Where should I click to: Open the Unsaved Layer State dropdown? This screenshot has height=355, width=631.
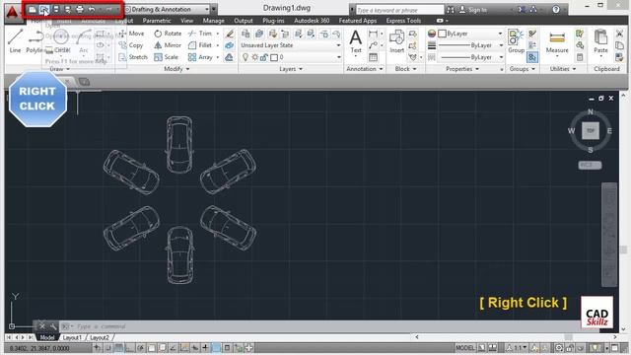tap(291, 45)
